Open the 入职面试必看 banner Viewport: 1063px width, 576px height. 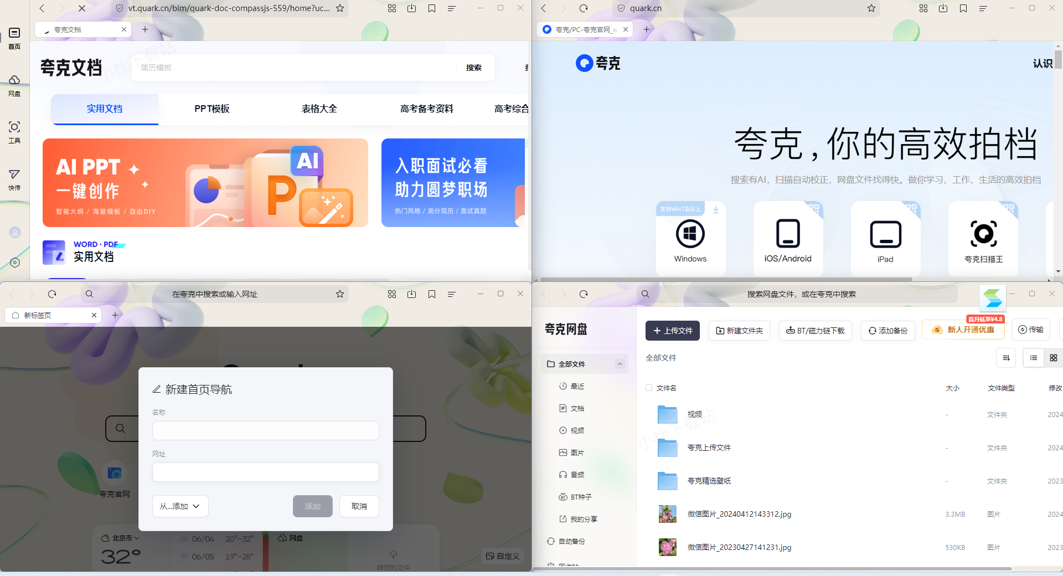[453, 183]
